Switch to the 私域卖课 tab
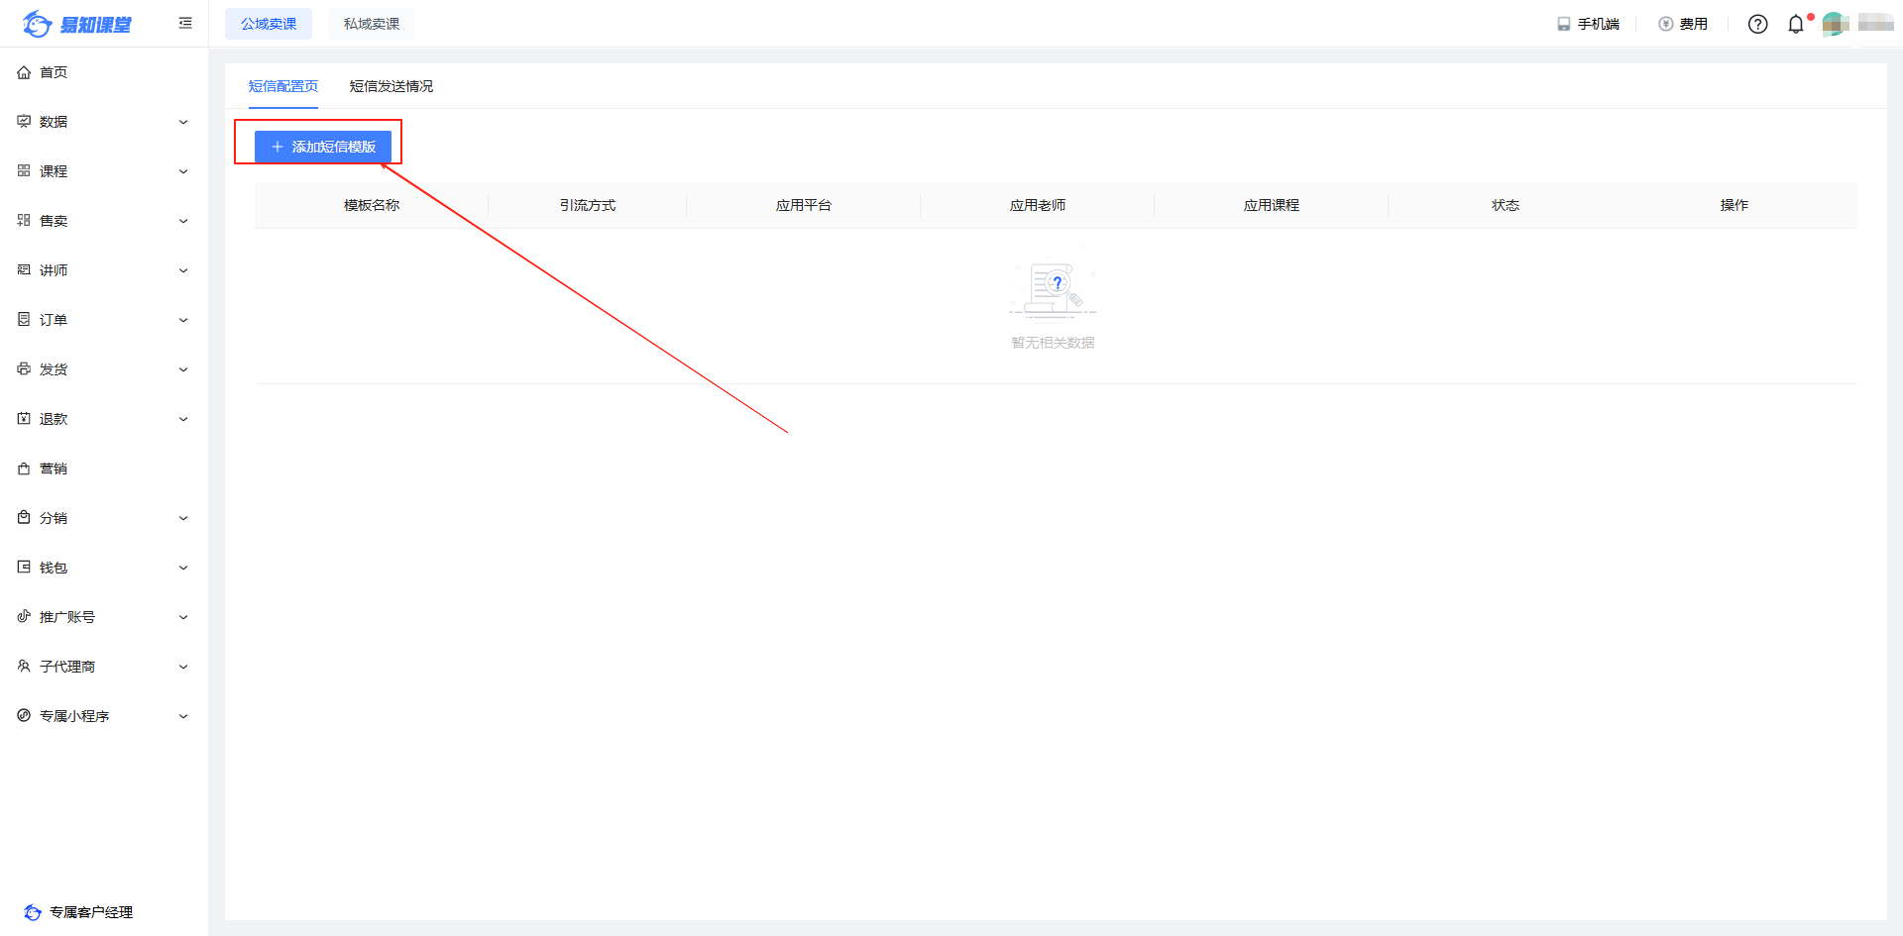This screenshot has width=1903, height=936. (372, 24)
